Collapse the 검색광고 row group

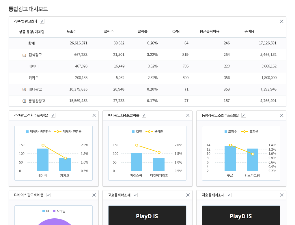(24, 55)
